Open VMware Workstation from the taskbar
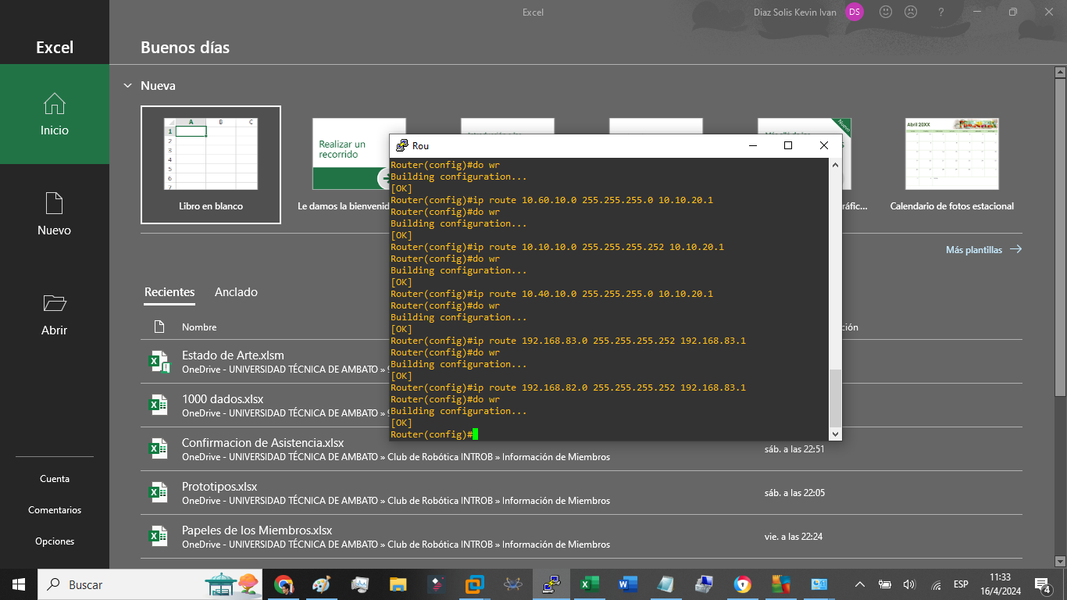Screen dimensions: 1067x600 [474, 584]
